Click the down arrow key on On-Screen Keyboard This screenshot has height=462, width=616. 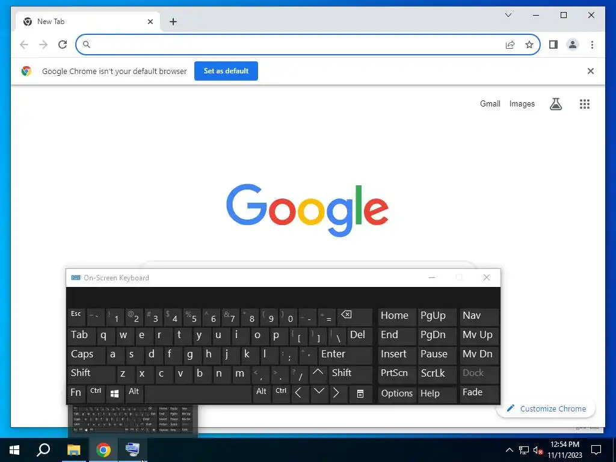tap(319, 393)
